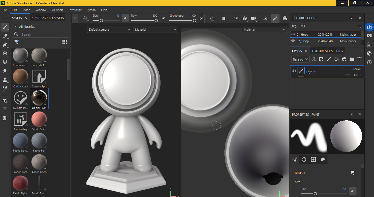Open the Brush properties preset menu
The width and height of the screenshot is (374, 197).
(353, 173)
